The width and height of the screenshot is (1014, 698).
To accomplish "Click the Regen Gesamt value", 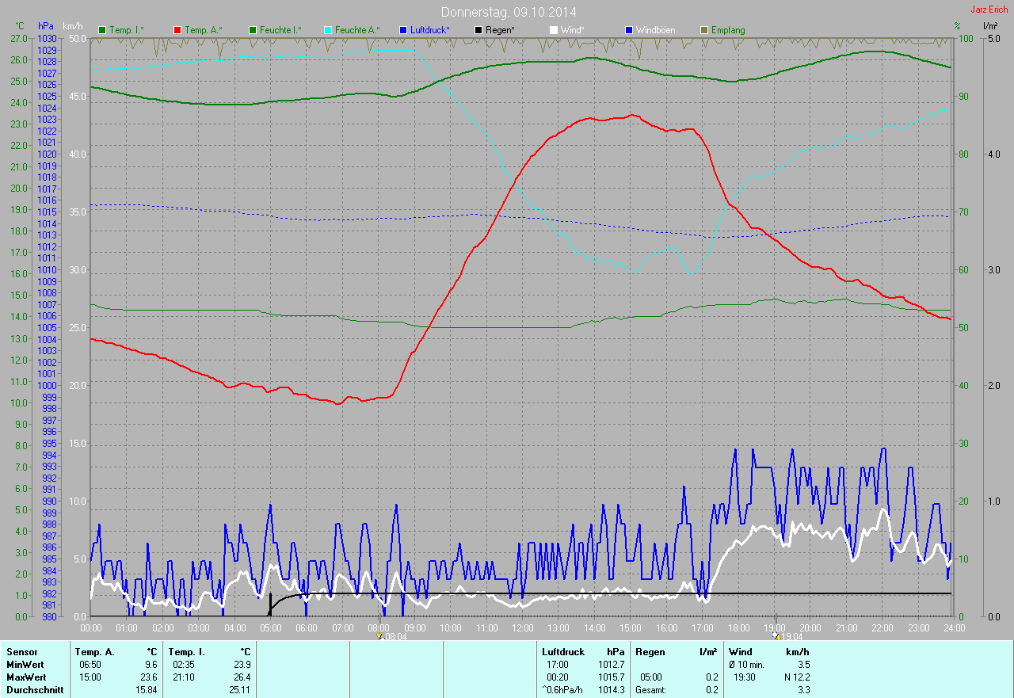I will click(713, 690).
